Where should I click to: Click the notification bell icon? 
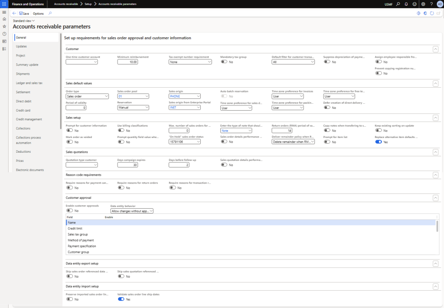coord(406,4)
